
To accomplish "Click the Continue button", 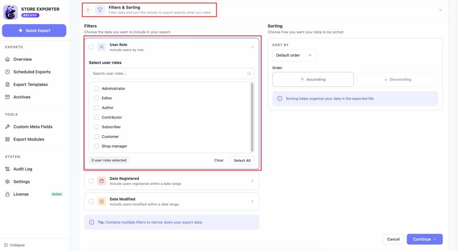I will [x=424, y=239].
